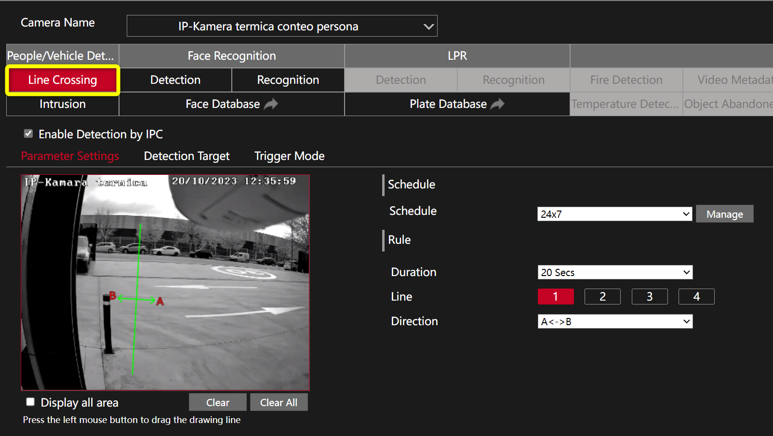Select the Parameter Settings tab
773x436 pixels.
[x=70, y=156]
